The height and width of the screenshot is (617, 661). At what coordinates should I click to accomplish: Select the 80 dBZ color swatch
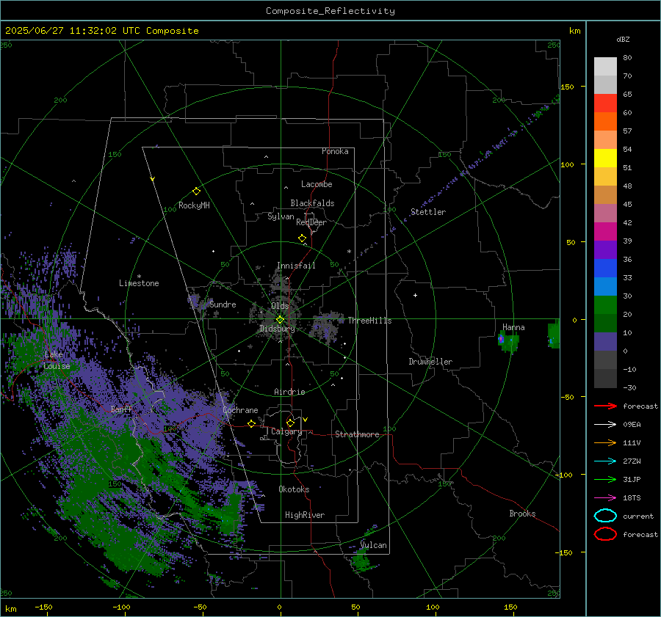pyautogui.click(x=605, y=67)
